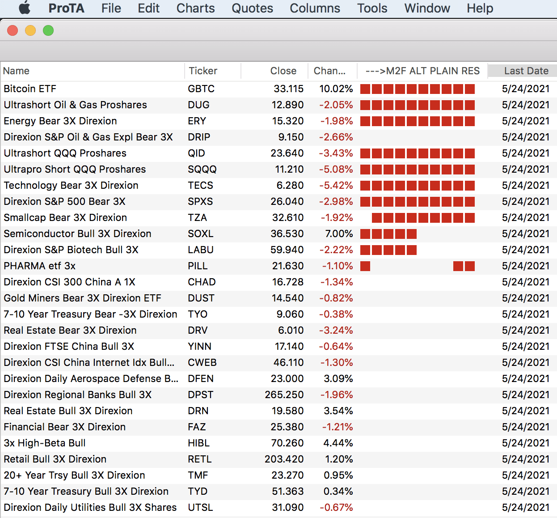Click the DFEN ticker cell
557x518 pixels.
[x=201, y=378]
